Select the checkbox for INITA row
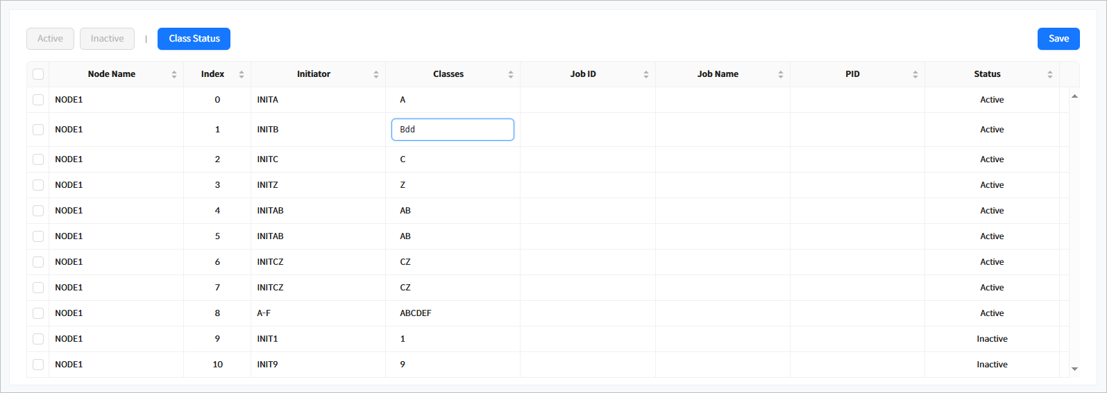Viewport: 1107px width, 393px height. point(38,100)
